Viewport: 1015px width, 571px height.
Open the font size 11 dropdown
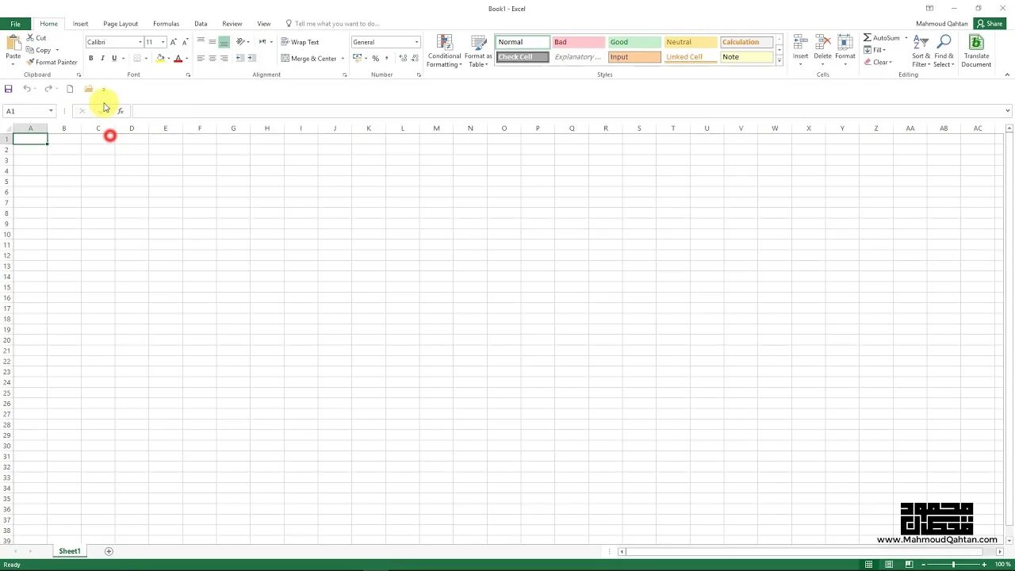point(163,42)
